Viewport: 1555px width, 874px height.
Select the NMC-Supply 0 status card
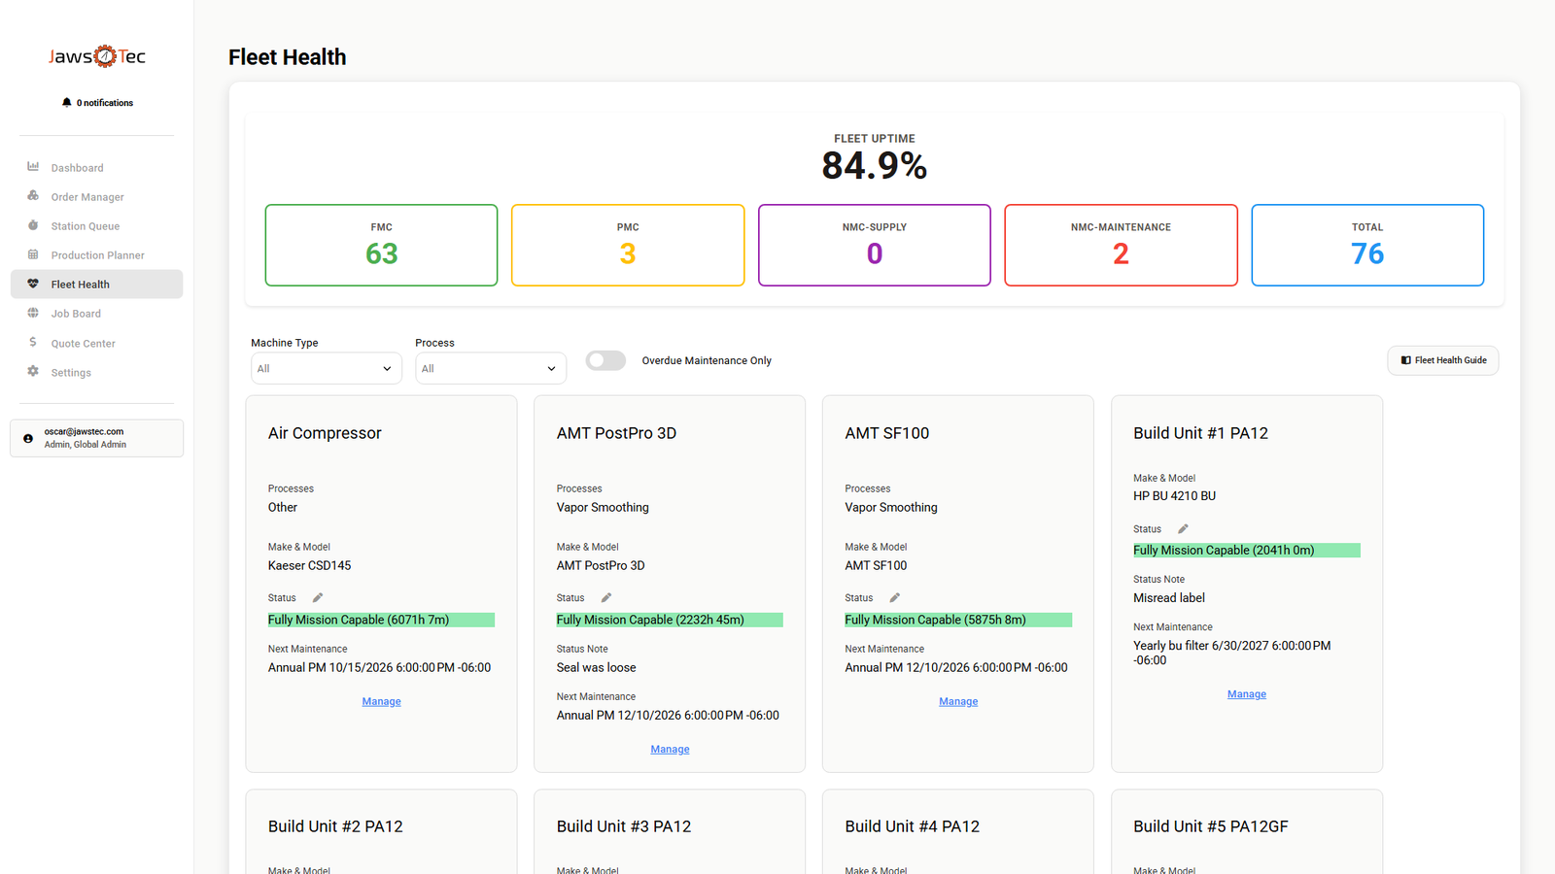click(x=875, y=245)
